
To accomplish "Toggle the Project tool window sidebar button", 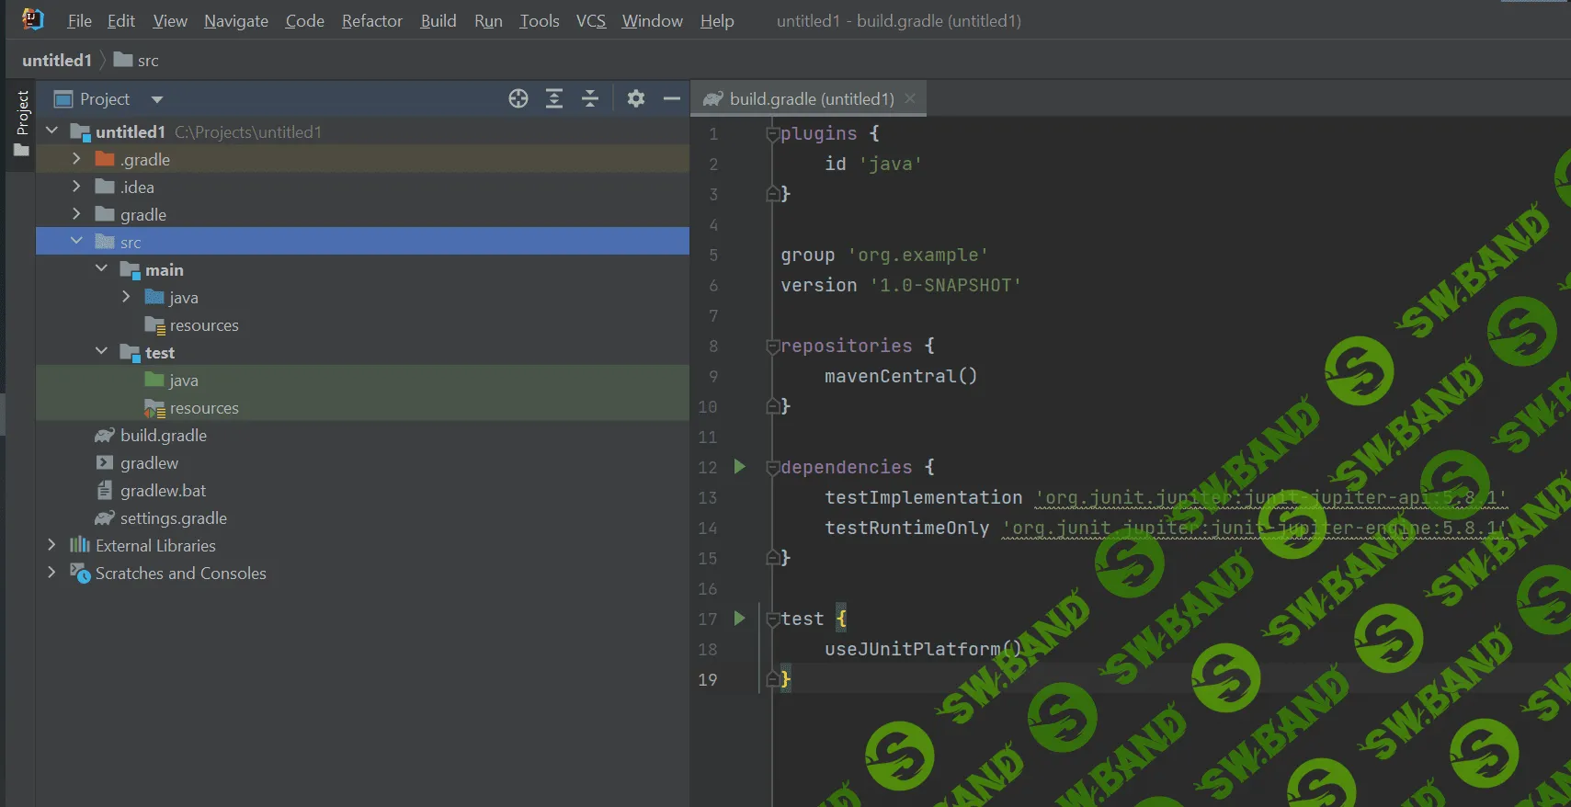I will tap(22, 124).
